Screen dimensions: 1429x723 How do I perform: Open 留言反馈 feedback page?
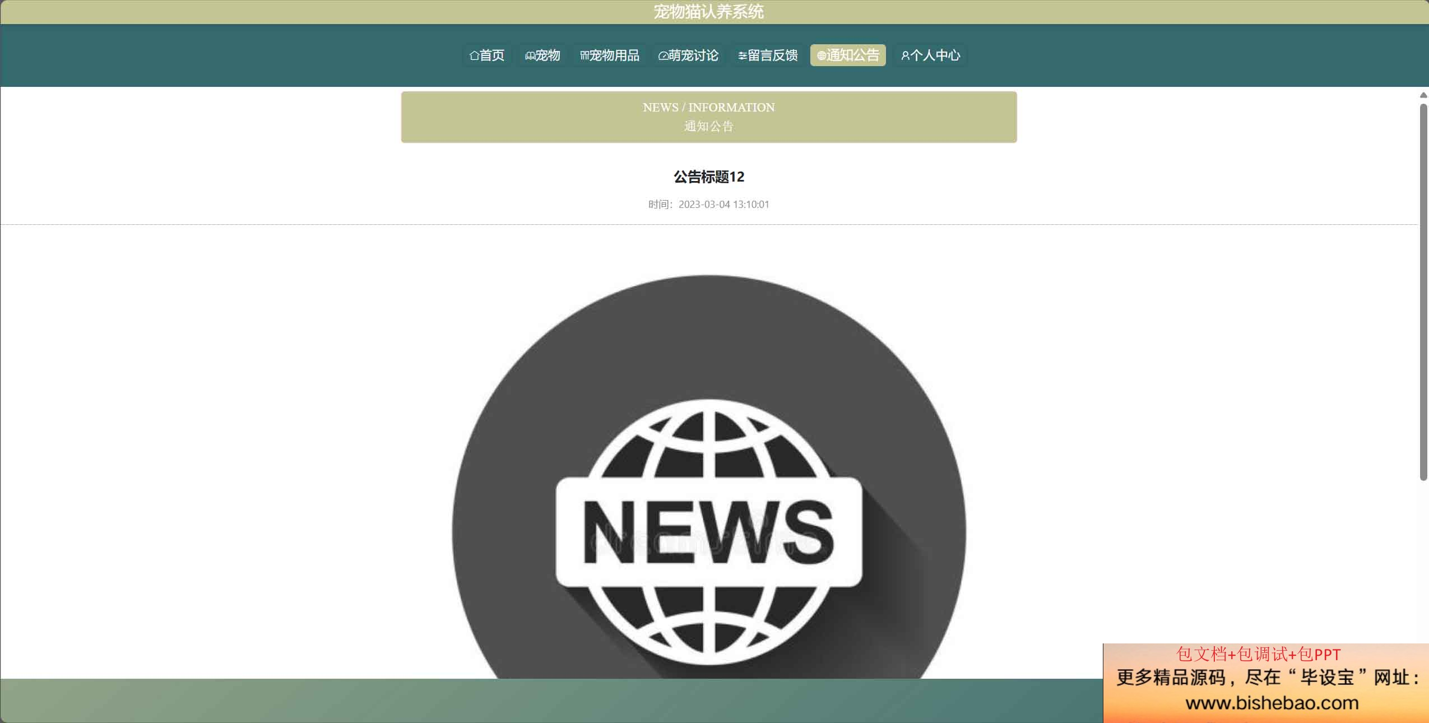(x=767, y=55)
